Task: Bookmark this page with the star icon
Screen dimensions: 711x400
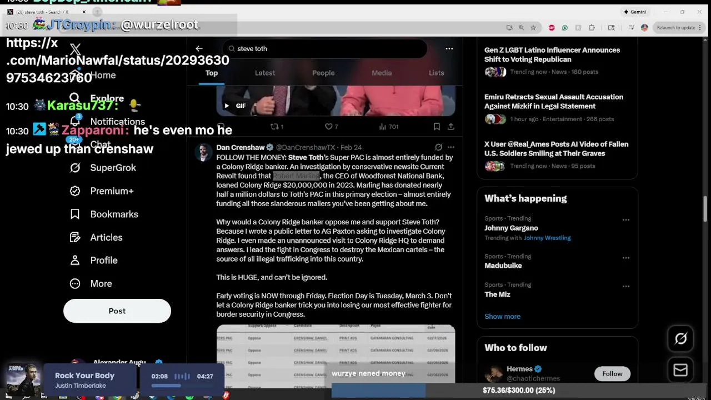Action: [533, 27]
